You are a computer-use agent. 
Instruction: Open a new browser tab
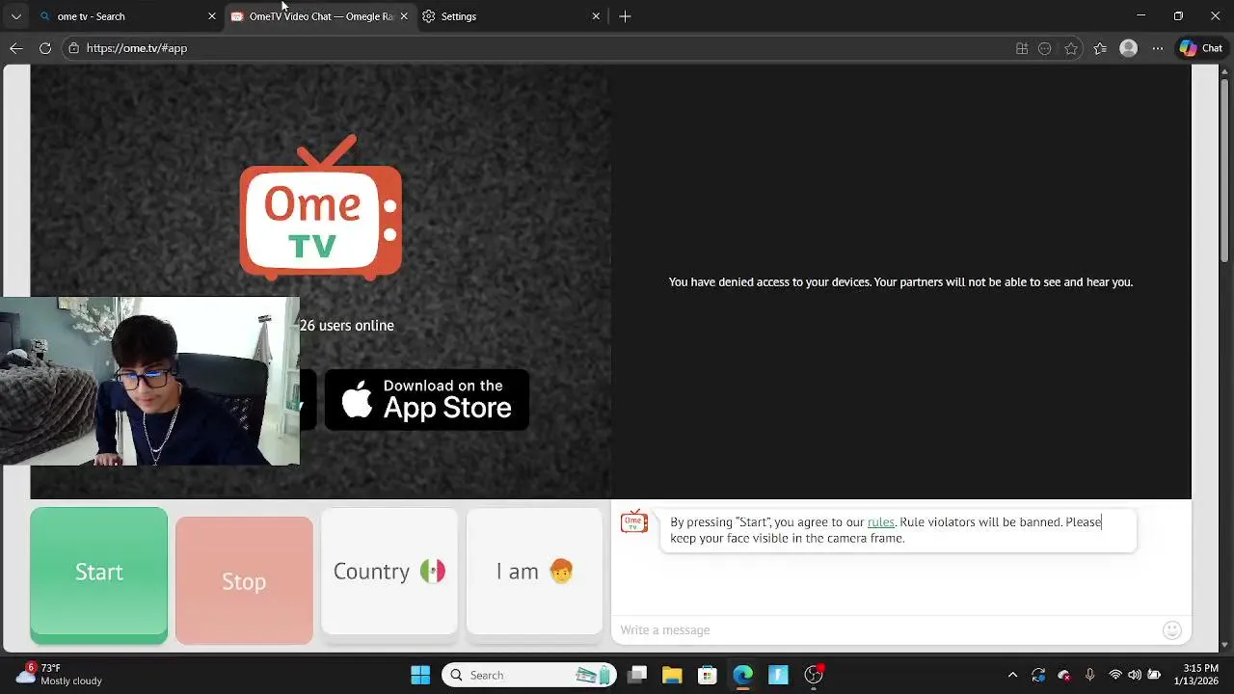pyautogui.click(x=625, y=16)
